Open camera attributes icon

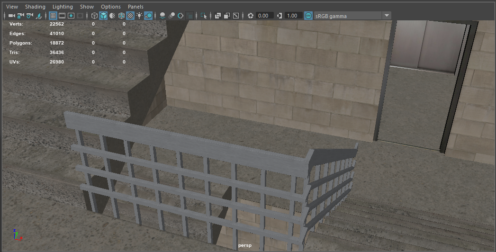coord(30,16)
